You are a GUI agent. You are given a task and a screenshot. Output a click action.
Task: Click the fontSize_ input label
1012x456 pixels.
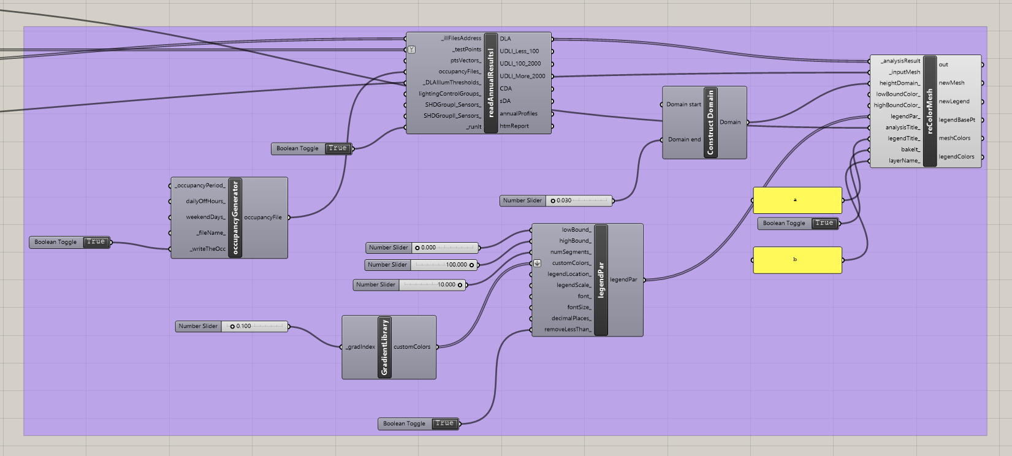click(x=579, y=307)
